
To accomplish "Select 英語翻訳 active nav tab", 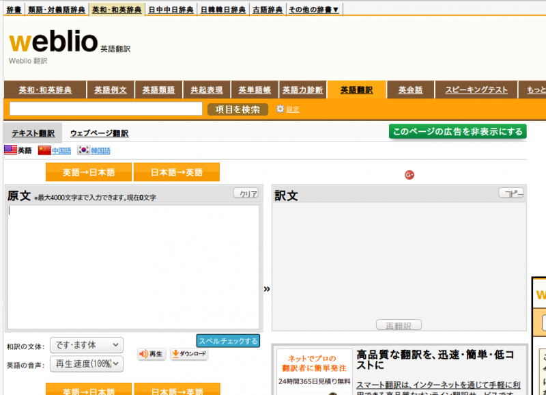I will point(356,90).
